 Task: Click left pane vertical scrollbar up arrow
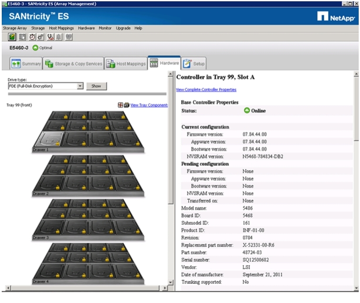(170, 74)
